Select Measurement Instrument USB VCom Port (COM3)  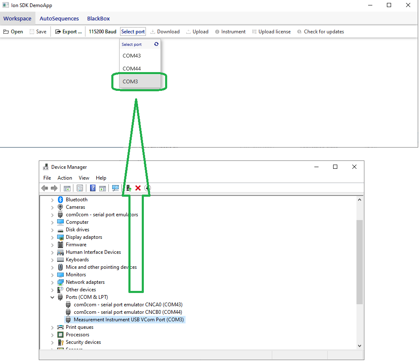tap(128, 320)
